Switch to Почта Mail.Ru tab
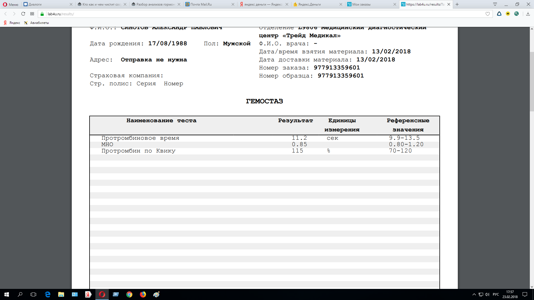 pos(201,4)
